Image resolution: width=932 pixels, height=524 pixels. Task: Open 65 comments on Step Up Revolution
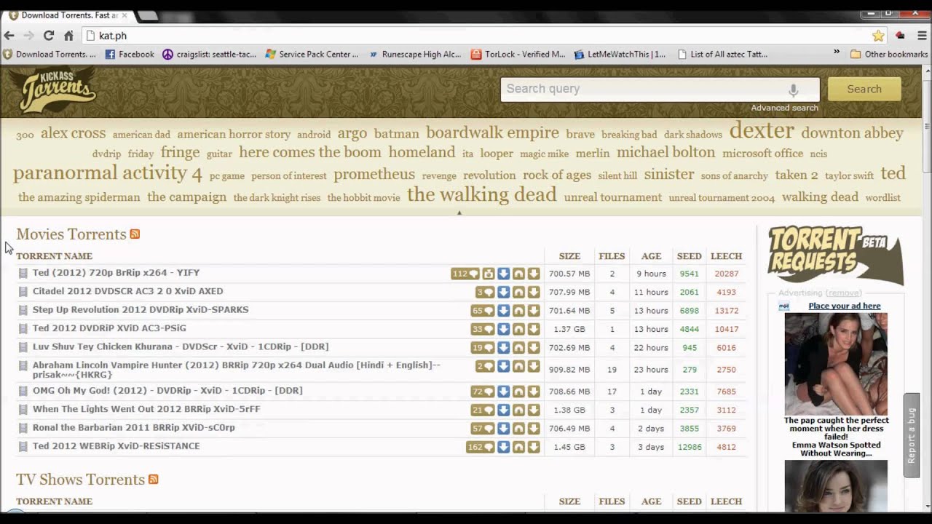point(482,311)
